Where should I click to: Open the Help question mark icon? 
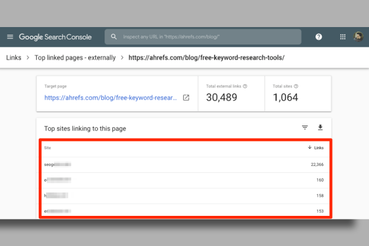319,37
